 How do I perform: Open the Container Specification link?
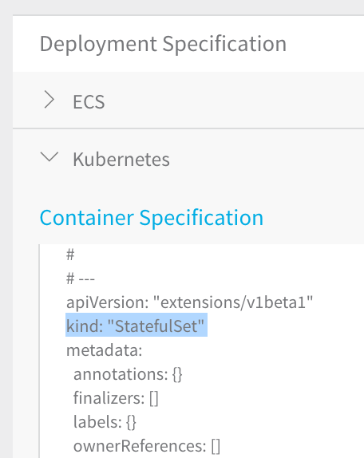coord(152,218)
